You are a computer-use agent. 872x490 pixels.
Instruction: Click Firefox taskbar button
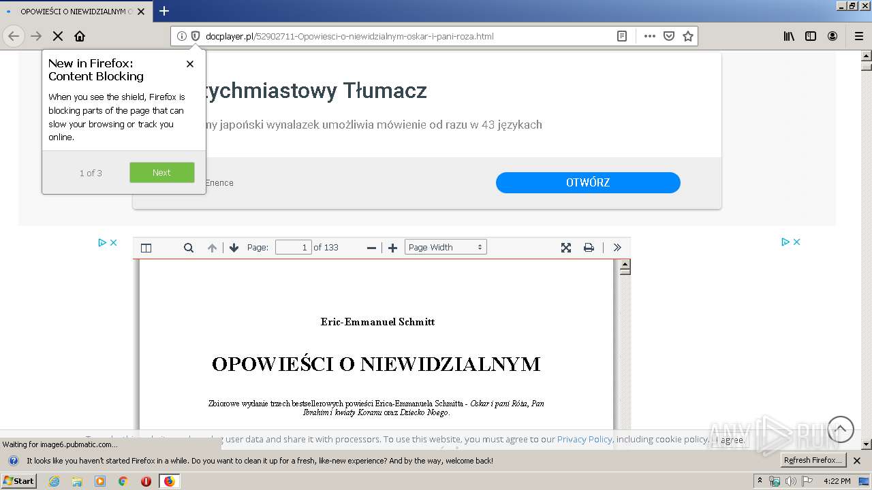tap(169, 481)
